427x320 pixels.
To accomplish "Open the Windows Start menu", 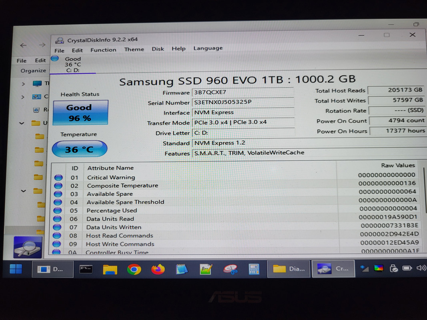I will [x=16, y=269].
